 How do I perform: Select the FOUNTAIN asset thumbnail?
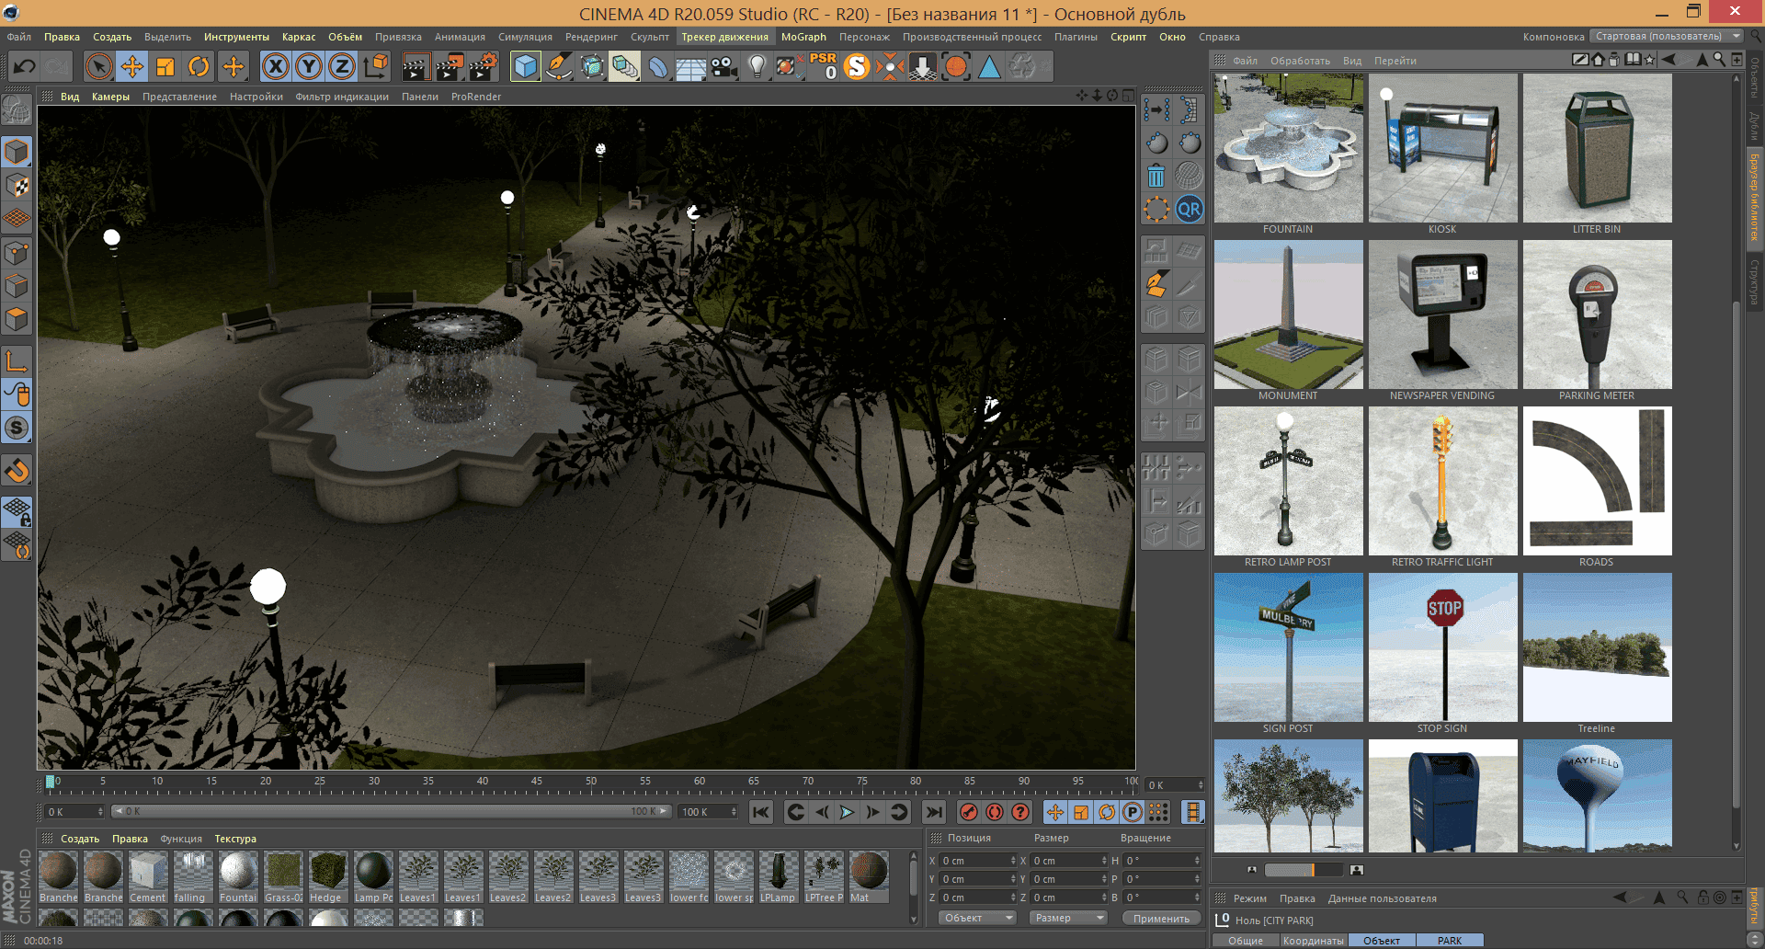pos(1288,148)
